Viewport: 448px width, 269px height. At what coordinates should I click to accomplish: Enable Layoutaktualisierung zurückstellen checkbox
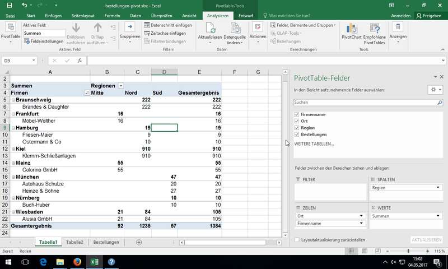pos(297,239)
